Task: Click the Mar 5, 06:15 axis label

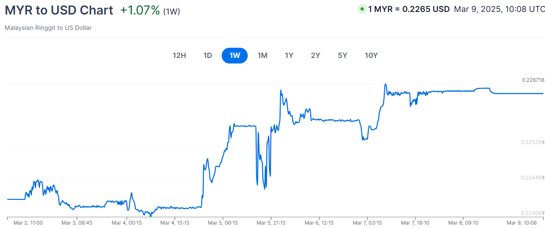Action: point(223,222)
